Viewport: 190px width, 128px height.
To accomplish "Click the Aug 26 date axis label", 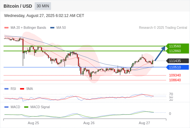I will (89, 123).
